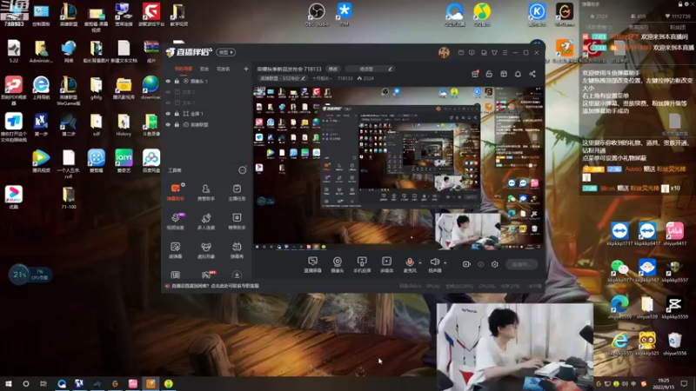Open OBS Studio desktop shortcut
Image resolution: width=696 pixels, height=391 pixels.
tap(317, 14)
